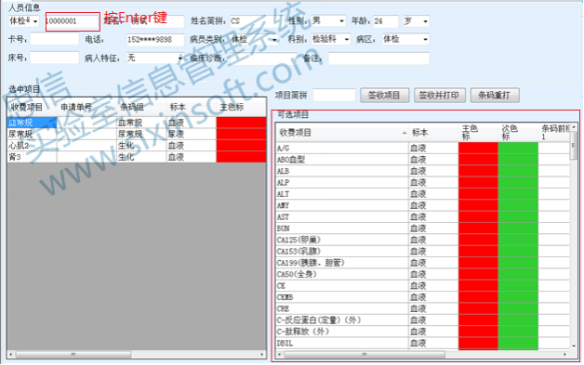
Task: Click the down arrow of 可选项目 vertical scrollbar
Action: [574, 345]
